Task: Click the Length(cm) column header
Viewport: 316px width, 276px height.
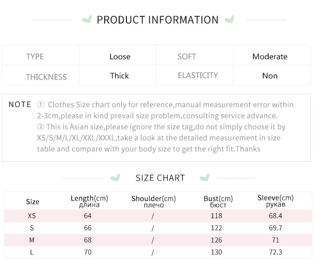Action: [x=89, y=201]
